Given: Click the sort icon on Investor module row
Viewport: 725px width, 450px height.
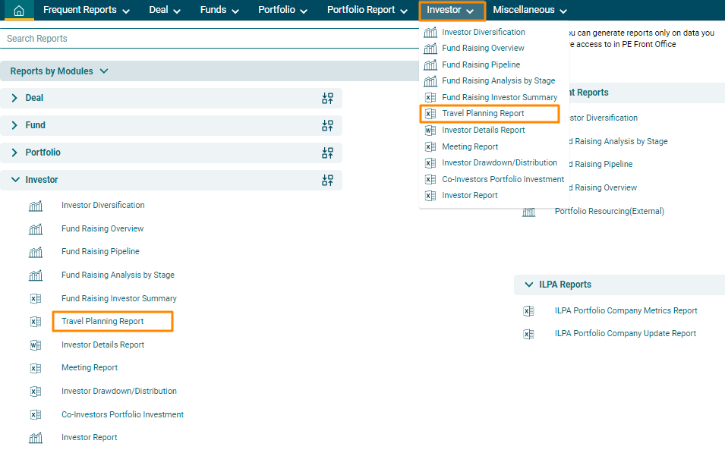Looking at the screenshot, I should click(327, 180).
